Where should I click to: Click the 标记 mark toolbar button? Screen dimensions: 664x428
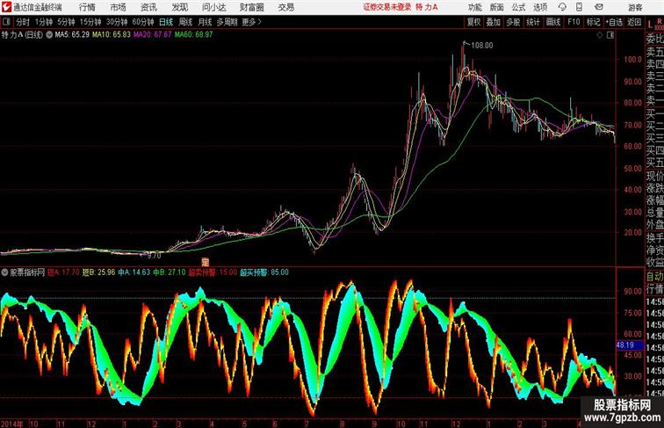593,22
